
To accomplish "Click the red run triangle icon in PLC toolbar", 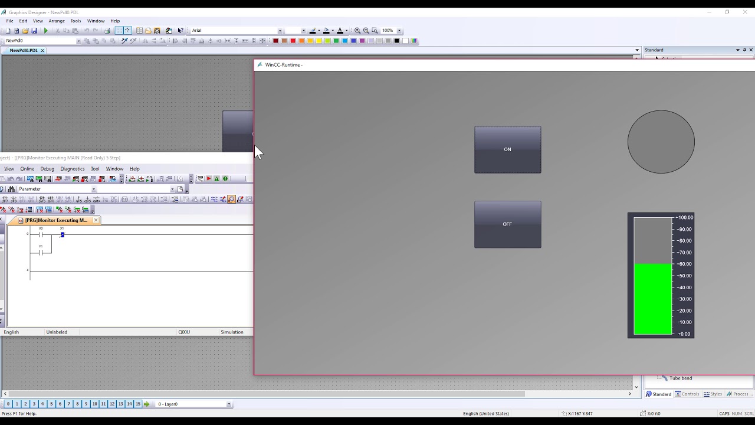I will (x=208, y=178).
